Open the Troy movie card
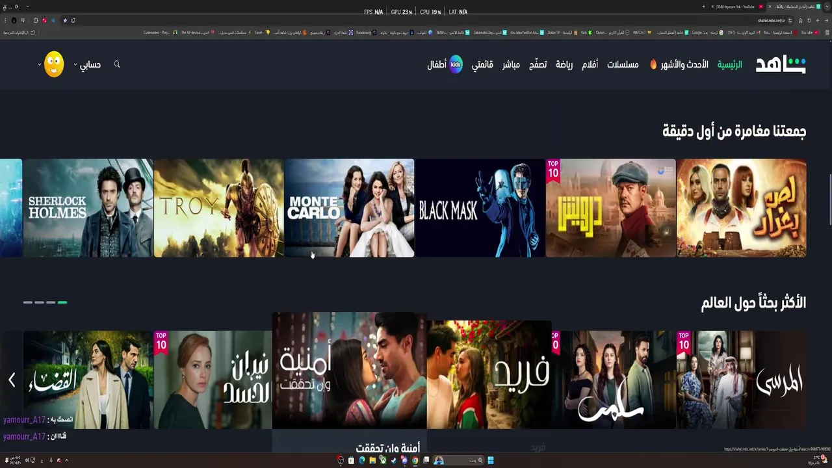The width and height of the screenshot is (832, 468). coord(218,208)
